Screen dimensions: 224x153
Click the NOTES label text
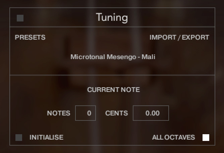coord(59,113)
